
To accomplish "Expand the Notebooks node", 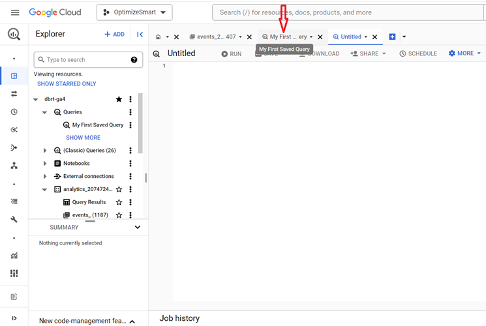I will click(x=44, y=163).
